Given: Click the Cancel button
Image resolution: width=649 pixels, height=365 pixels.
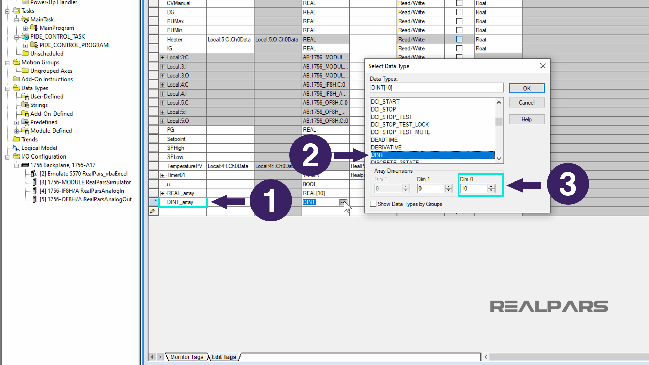Looking at the screenshot, I should click(x=526, y=102).
